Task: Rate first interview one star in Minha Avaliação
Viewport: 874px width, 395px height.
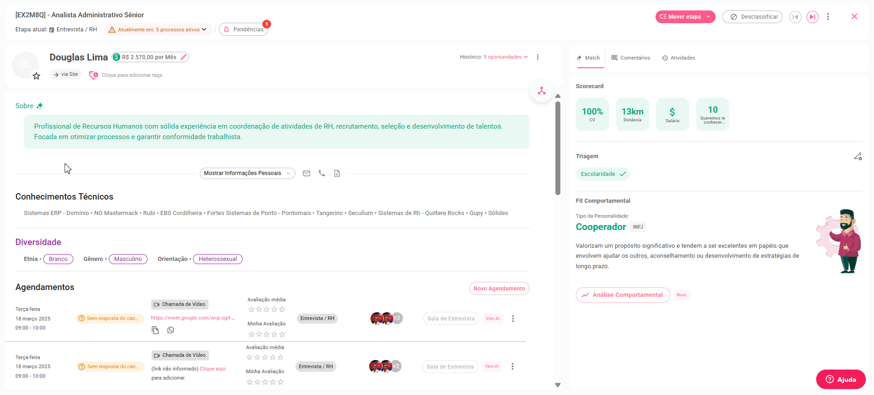Action: (251, 335)
